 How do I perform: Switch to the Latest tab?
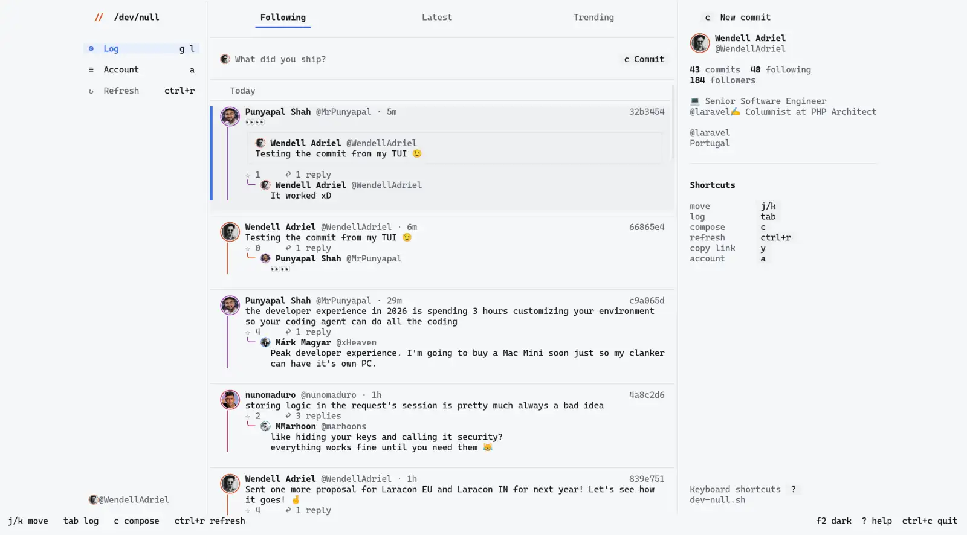pyautogui.click(x=437, y=18)
